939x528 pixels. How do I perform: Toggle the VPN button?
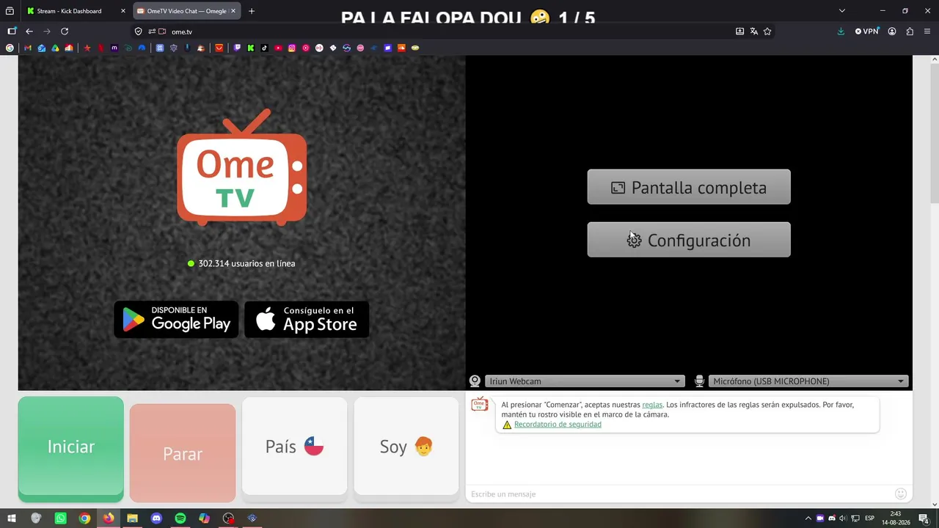click(867, 32)
